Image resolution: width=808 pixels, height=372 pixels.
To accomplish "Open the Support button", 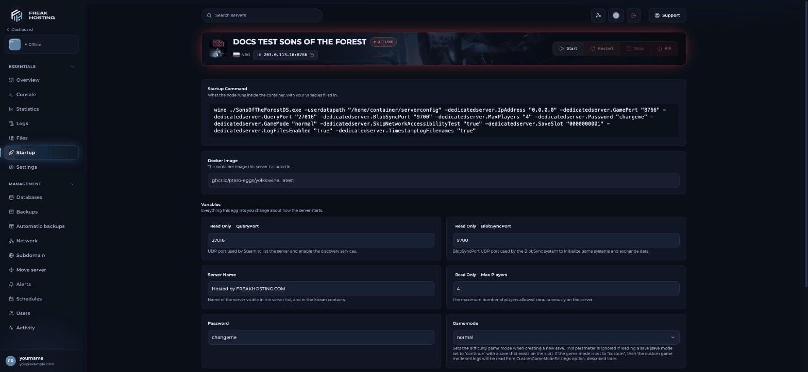I will [x=667, y=15].
